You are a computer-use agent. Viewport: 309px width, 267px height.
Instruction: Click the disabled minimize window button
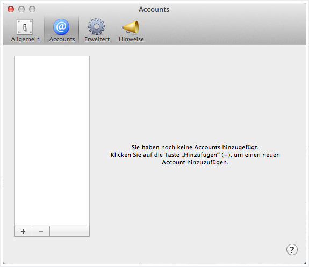tap(21, 9)
